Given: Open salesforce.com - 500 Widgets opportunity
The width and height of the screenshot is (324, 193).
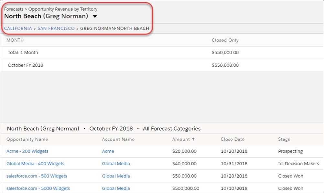Looking at the screenshot, I should tap(37, 176).
